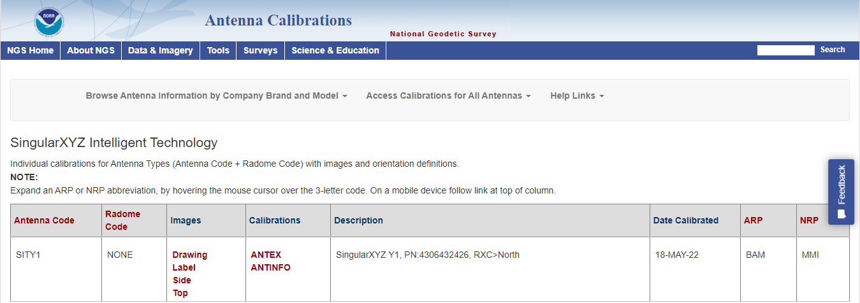
Task: Download the ANTEX calibration link
Action: (x=266, y=255)
